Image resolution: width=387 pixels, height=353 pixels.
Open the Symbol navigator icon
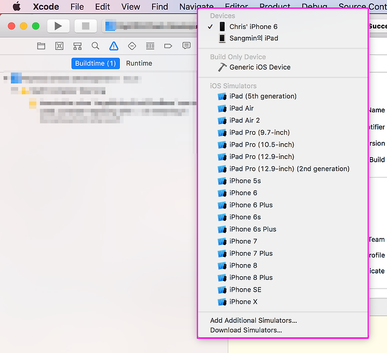pyautogui.click(x=77, y=46)
